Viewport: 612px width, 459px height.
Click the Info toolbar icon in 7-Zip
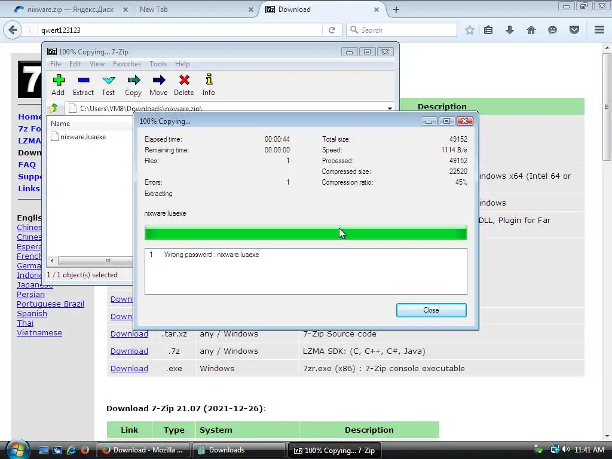pos(209,85)
